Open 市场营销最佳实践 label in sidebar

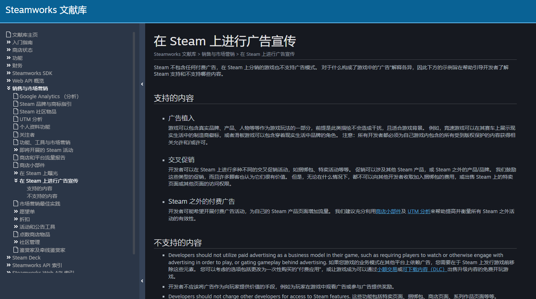click(x=40, y=204)
